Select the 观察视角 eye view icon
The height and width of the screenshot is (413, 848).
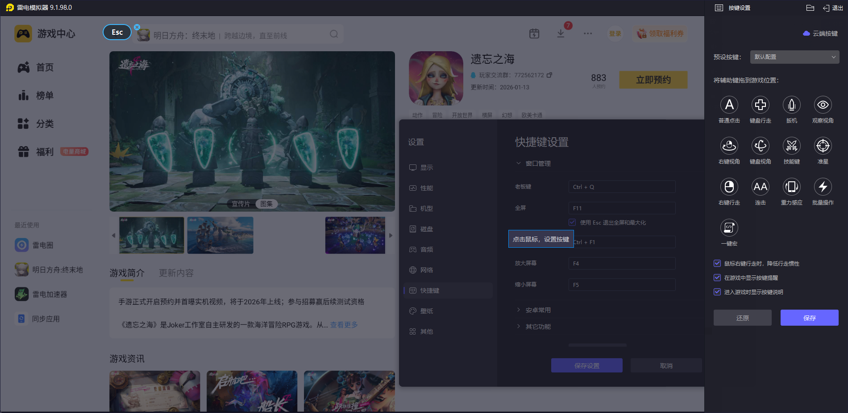[x=823, y=105]
